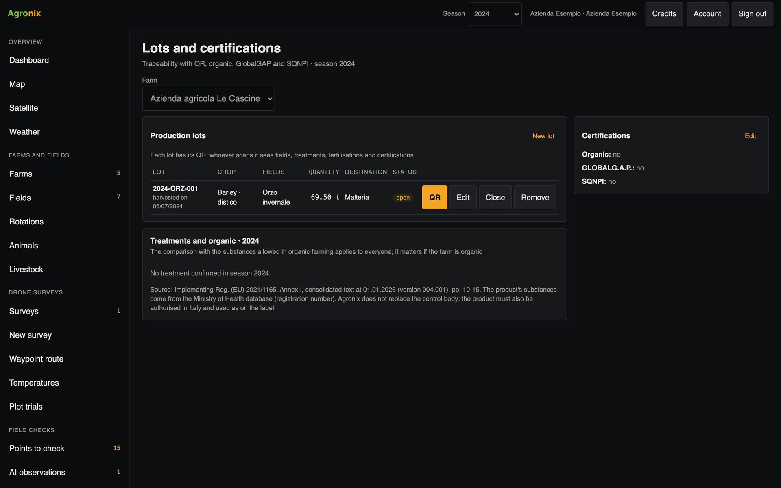Open Account settings
The height and width of the screenshot is (488, 781).
coord(707,14)
